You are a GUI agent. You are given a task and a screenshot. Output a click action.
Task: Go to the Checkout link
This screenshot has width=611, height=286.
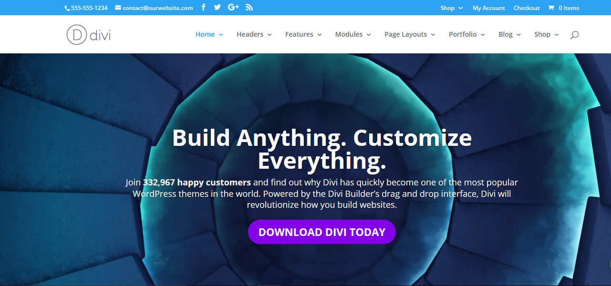(x=527, y=8)
